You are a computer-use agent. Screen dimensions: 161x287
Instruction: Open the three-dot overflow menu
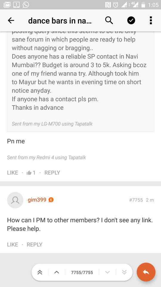point(151,20)
